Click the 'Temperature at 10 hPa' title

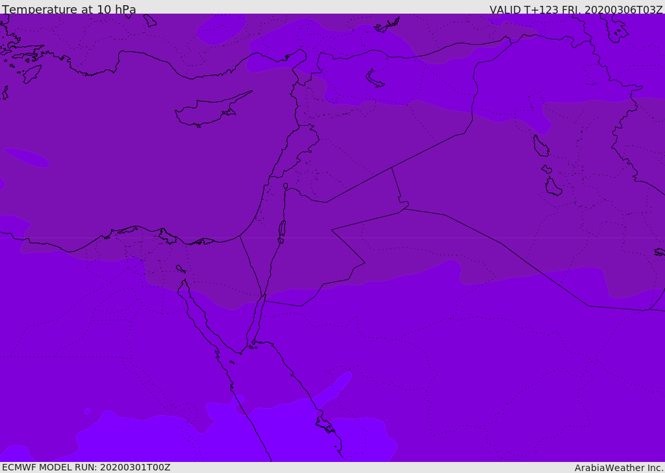point(69,10)
